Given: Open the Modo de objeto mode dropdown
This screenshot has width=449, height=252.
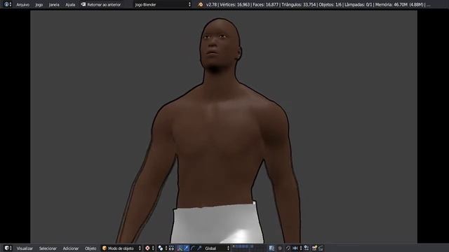Looking at the screenshot, I should tap(121, 248).
